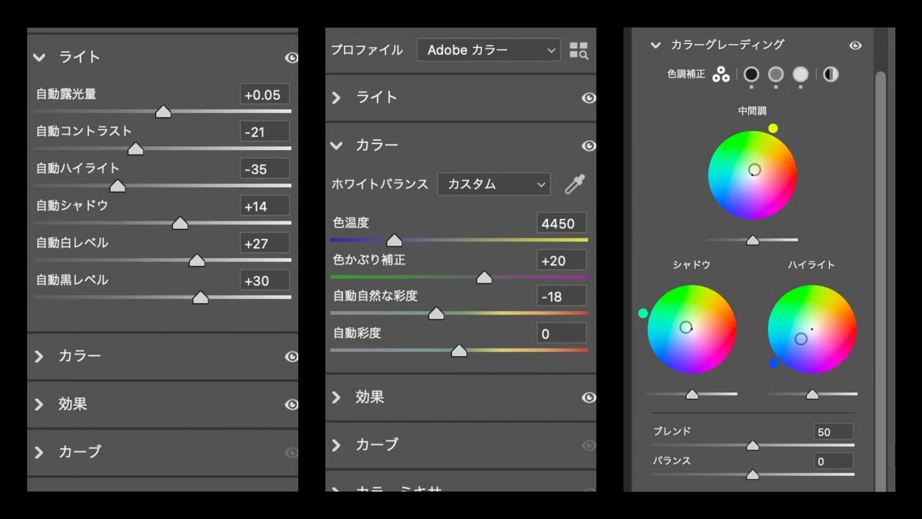922x519 pixels.
Task: Click the 自動シャドウ value field +14
Action: click(264, 206)
